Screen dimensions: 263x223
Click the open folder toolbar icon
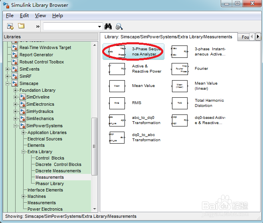21,26
